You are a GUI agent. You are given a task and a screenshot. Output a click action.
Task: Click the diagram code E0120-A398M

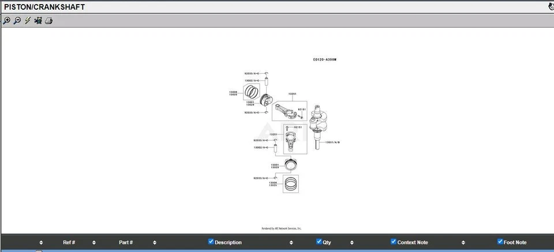coord(324,59)
